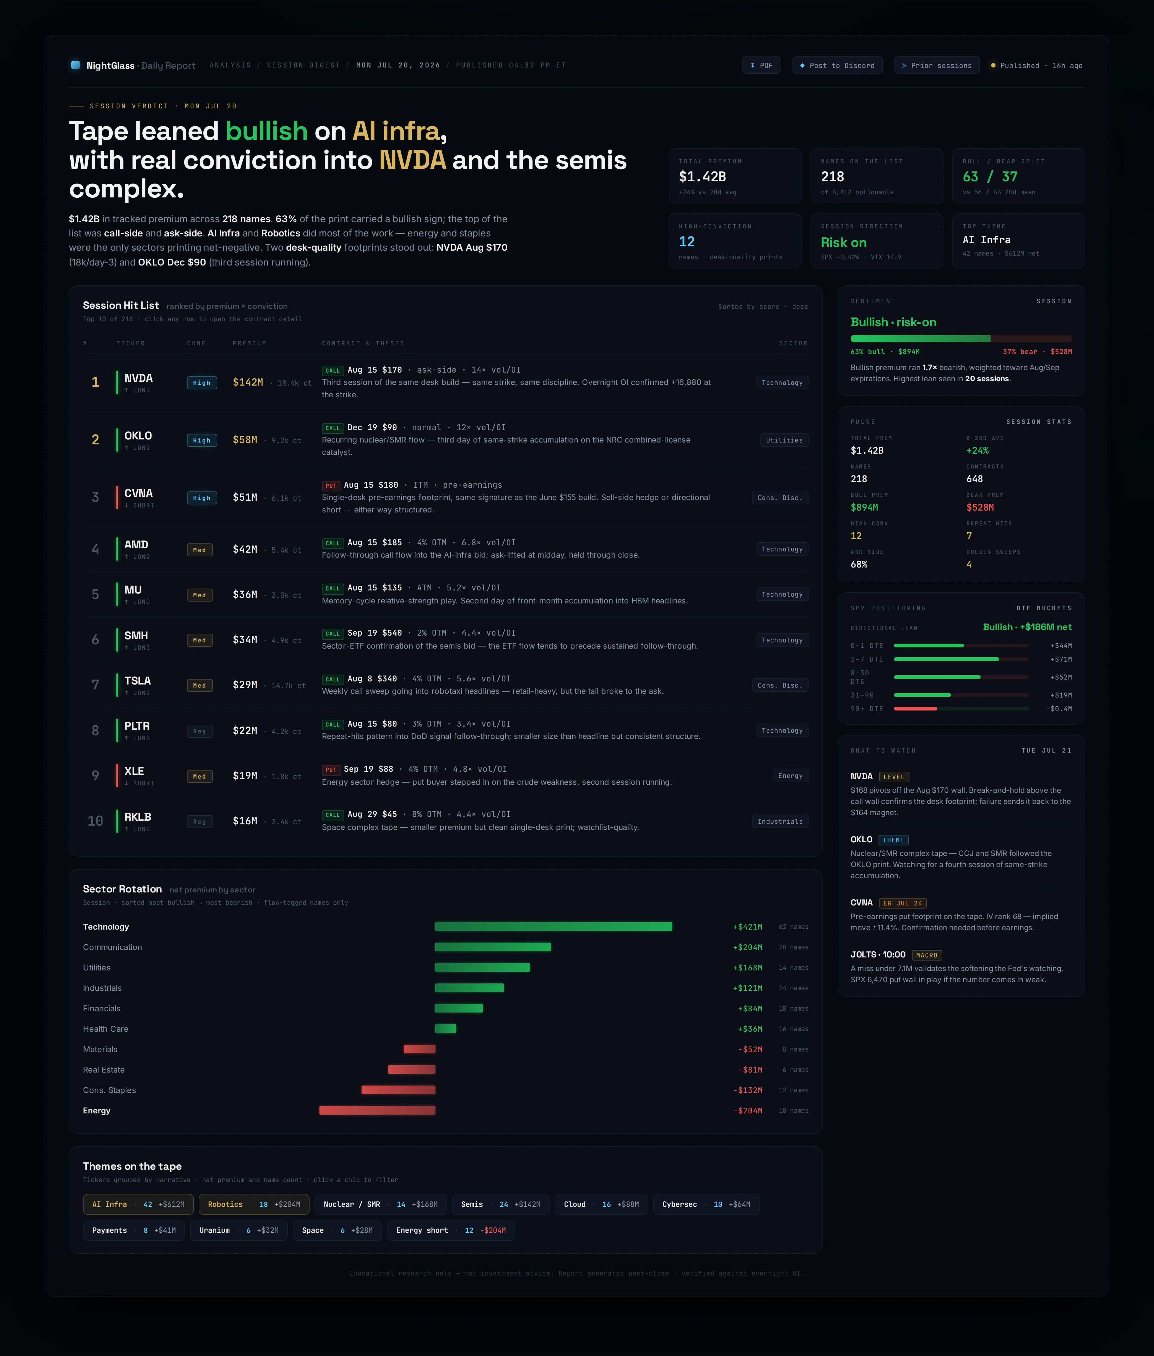Open the ANALYSIS breadcrumb
Image resolution: width=1154 pixels, height=1356 pixels.
230,65
